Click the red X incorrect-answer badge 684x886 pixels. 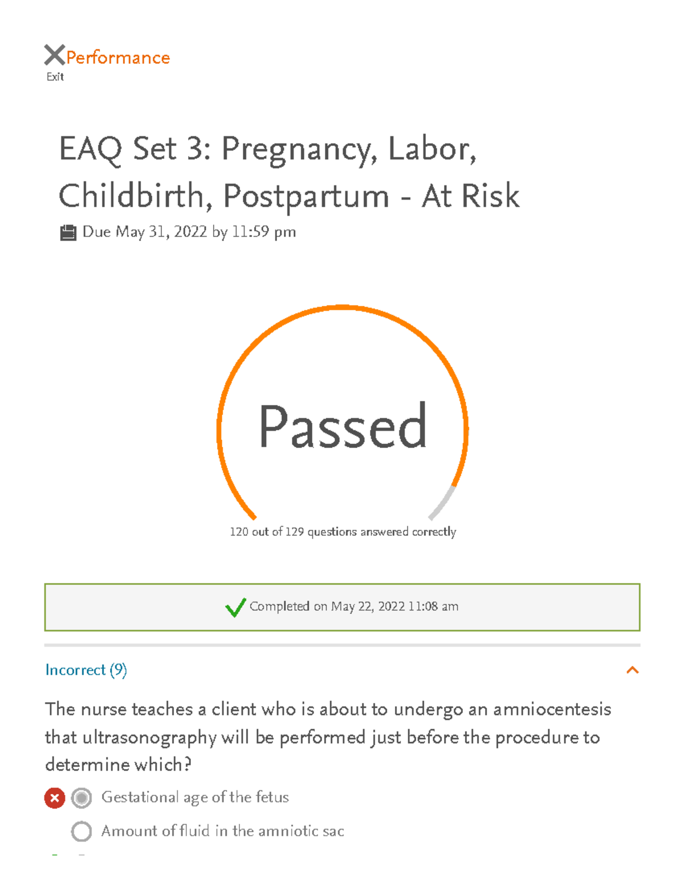[54, 797]
